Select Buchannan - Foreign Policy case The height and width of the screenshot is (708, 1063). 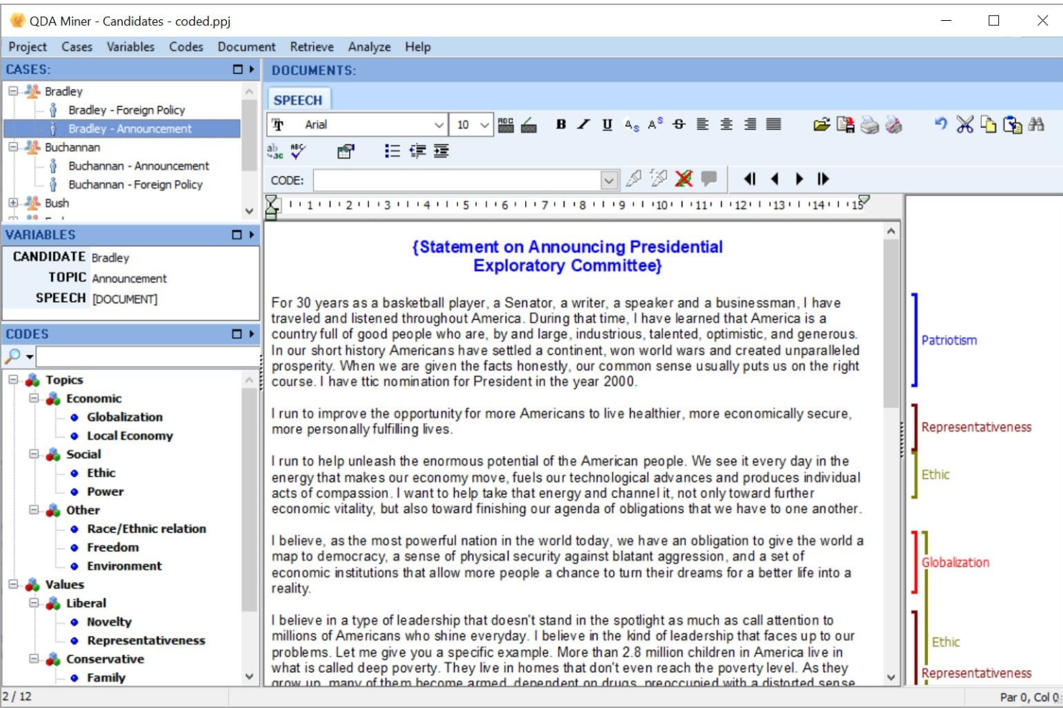pos(135,184)
